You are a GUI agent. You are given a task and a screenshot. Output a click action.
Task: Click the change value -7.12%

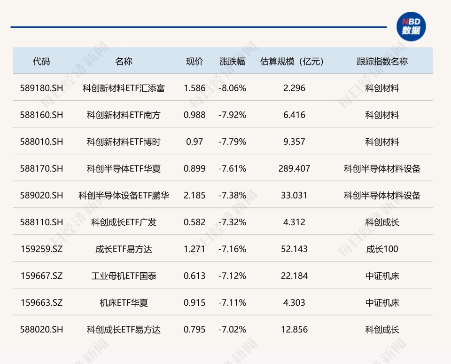(x=232, y=276)
